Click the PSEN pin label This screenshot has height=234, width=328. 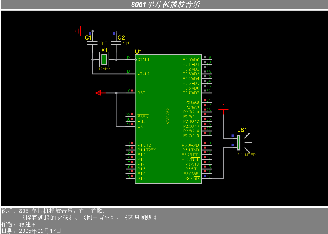(x=143, y=117)
